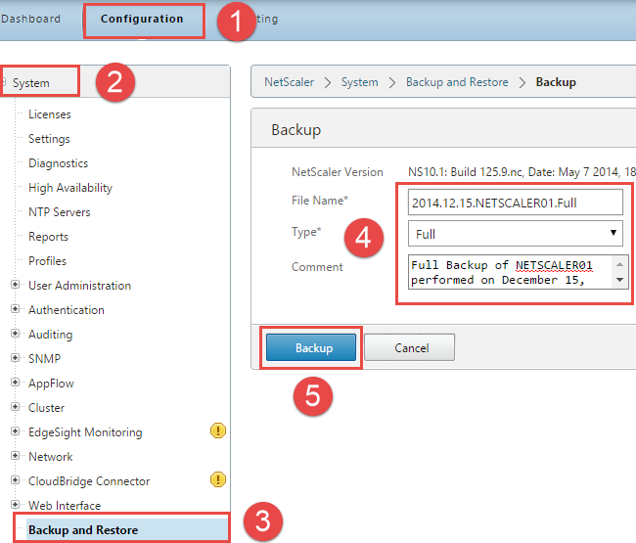The image size is (636, 543).
Task: Open the Type dropdown showing Full
Action: (516, 234)
